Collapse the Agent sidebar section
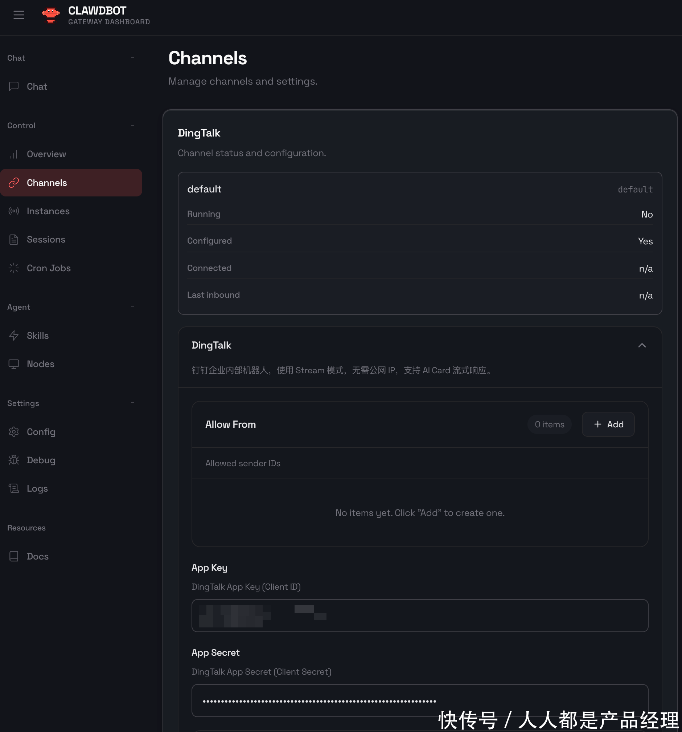Viewport: 682px width, 732px height. pos(132,307)
